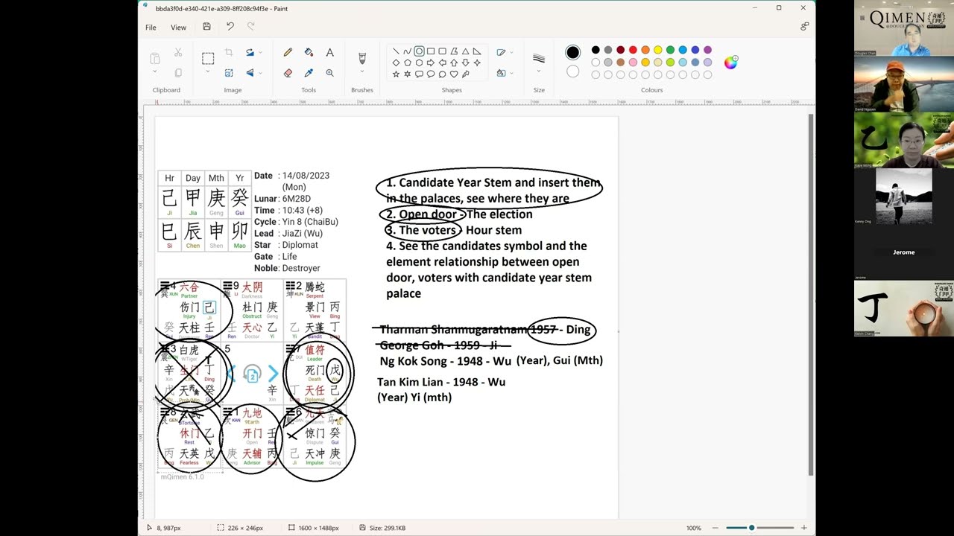The image size is (954, 536).
Task: Click the Redo arrow
Action: click(250, 26)
